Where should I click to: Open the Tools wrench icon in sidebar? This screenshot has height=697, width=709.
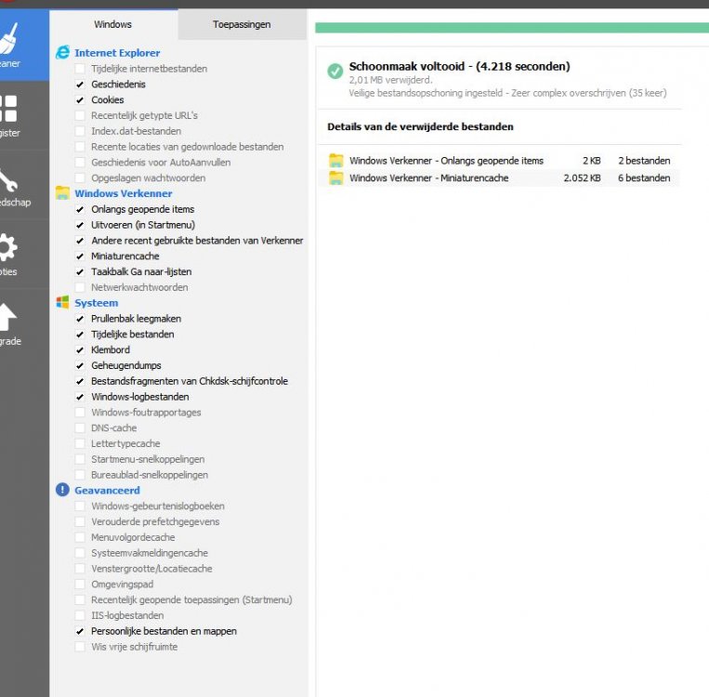point(8,180)
